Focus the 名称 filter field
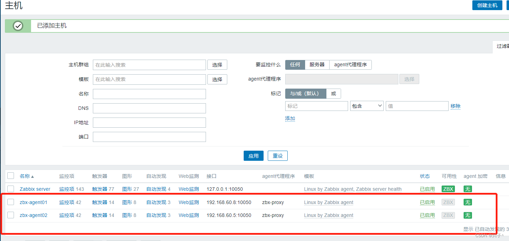The image size is (509, 241). coord(149,94)
